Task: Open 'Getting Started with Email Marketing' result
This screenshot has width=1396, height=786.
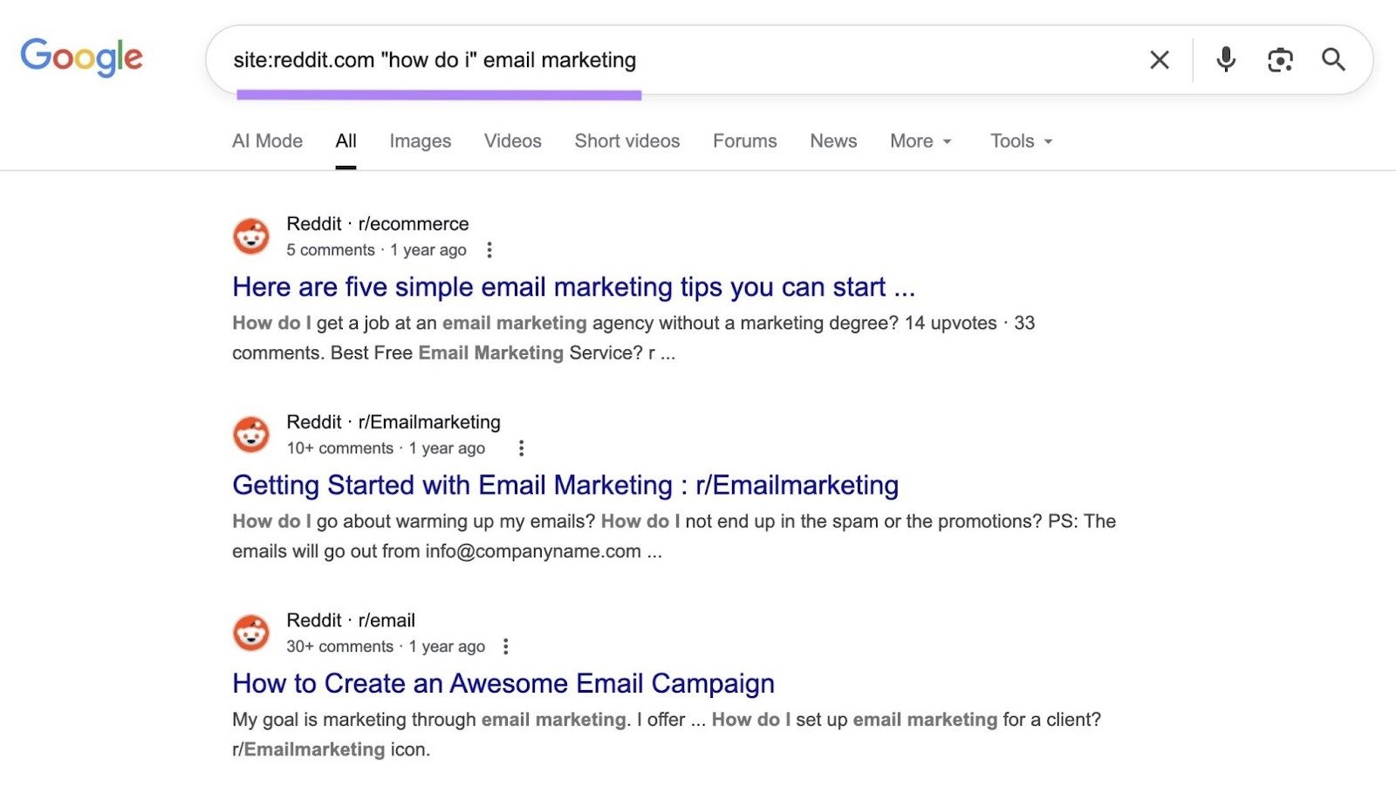Action: [565, 485]
